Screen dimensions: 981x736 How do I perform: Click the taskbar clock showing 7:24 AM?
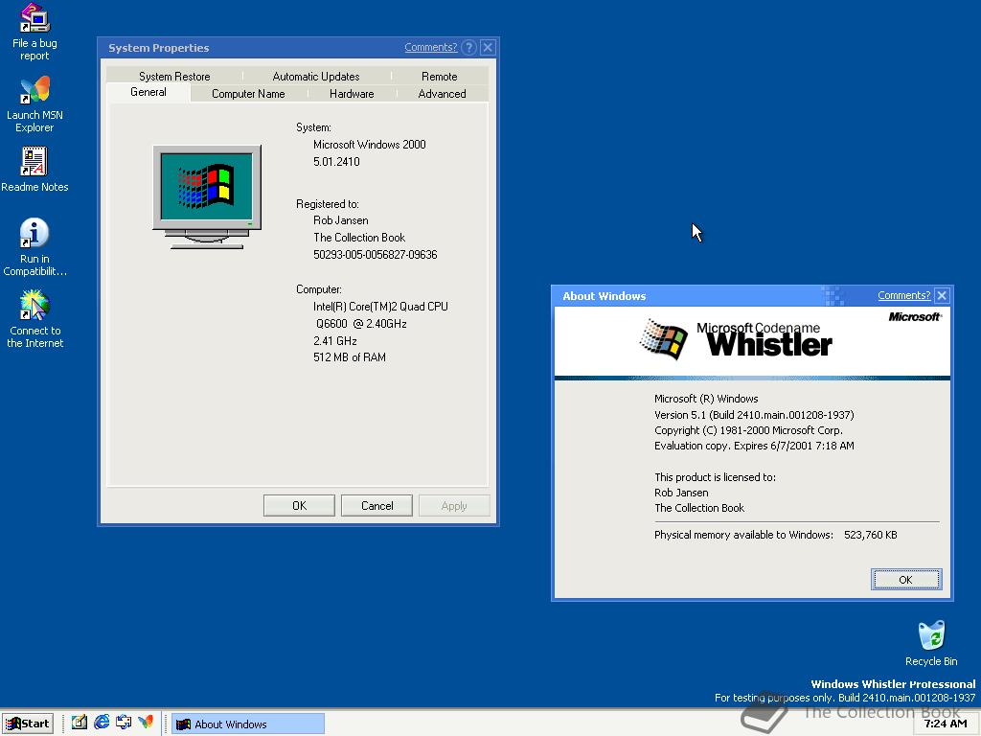(x=946, y=724)
